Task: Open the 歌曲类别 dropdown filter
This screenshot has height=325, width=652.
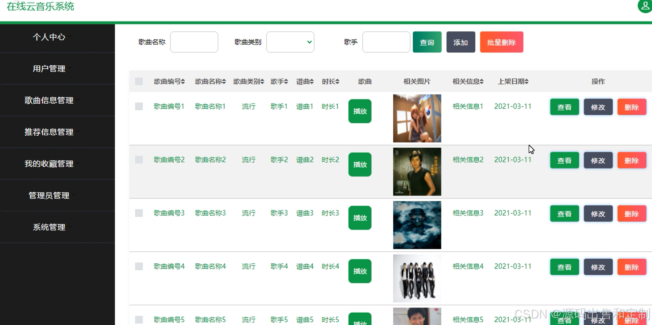Action: 290,42
